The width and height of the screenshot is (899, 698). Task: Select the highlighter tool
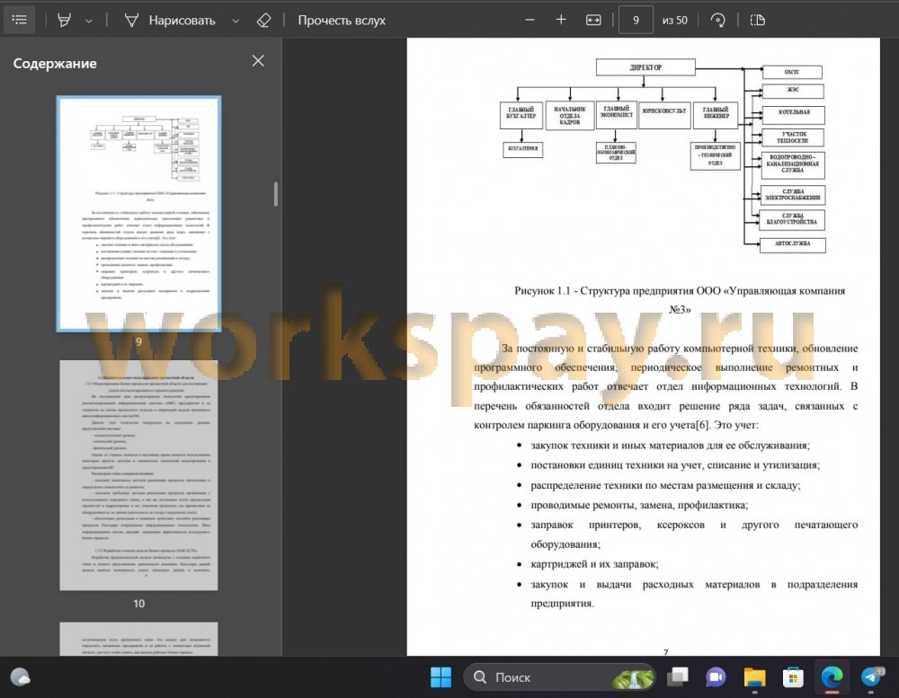(64, 20)
